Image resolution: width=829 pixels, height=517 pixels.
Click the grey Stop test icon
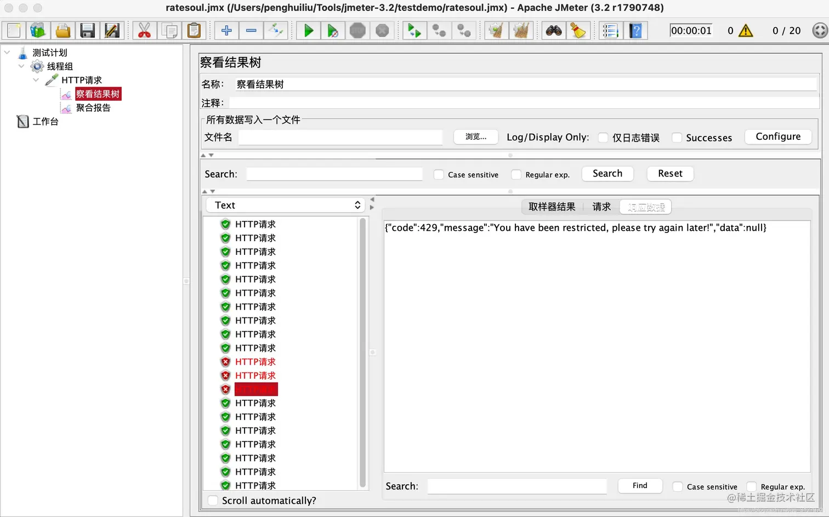(x=357, y=30)
